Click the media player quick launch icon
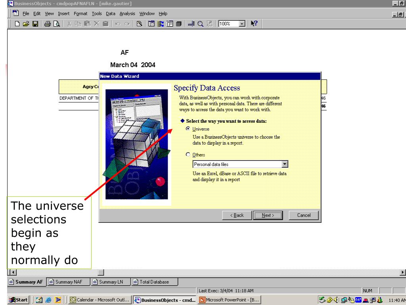The image size is (406, 305). (57, 300)
